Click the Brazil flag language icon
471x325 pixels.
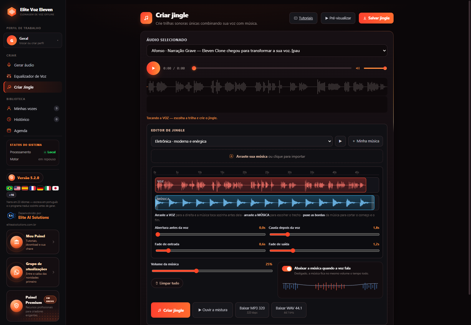tap(9, 188)
